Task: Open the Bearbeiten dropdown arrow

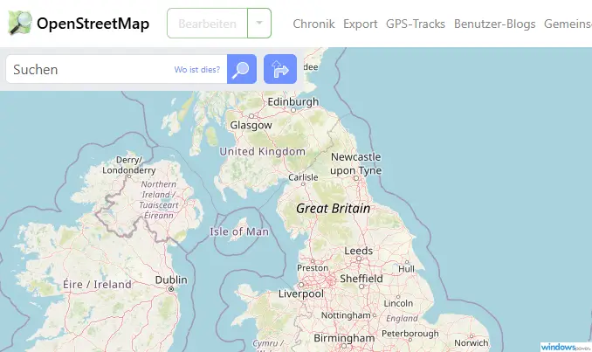Action: [259, 23]
